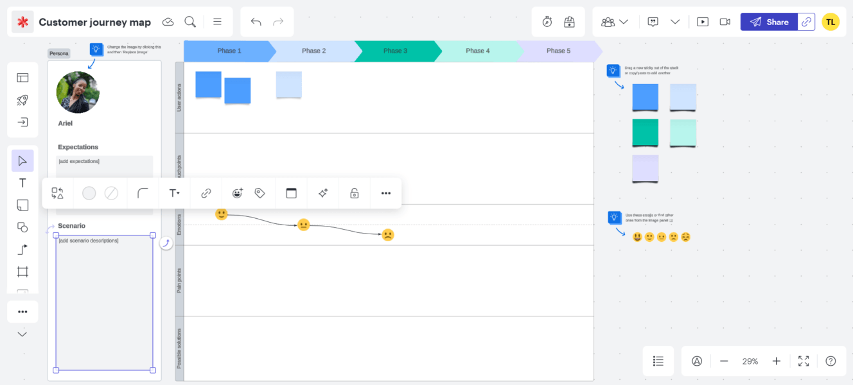Select the connection line tool
The width and height of the screenshot is (853, 385).
click(22, 249)
